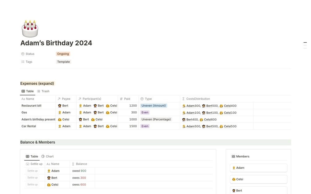This screenshot has height=194, width=311.
Task: Click the Tags property list icon
Action: pos(23,62)
